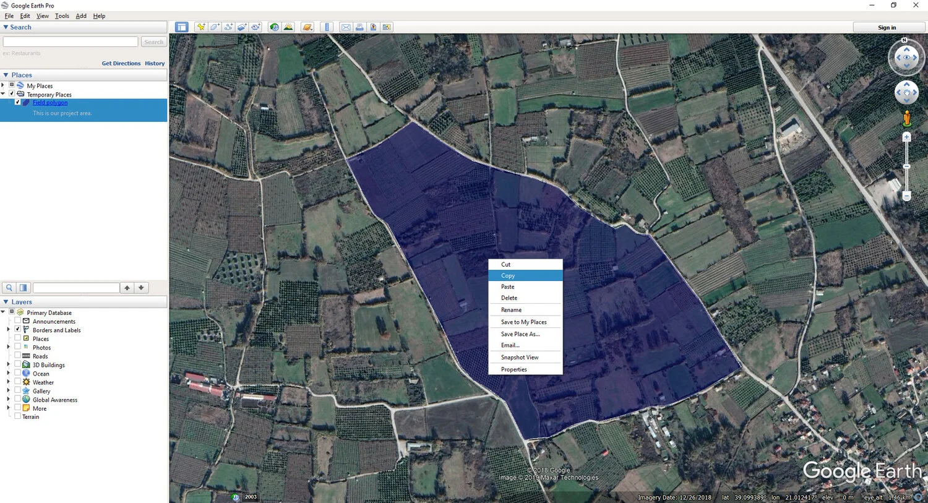Toggle sunlight across the landscape
The width and height of the screenshot is (928, 503).
tap(288, 27)
